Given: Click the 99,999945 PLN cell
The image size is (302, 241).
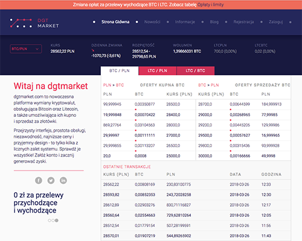Looking at the screenshot, I should [x=112, y=104].
